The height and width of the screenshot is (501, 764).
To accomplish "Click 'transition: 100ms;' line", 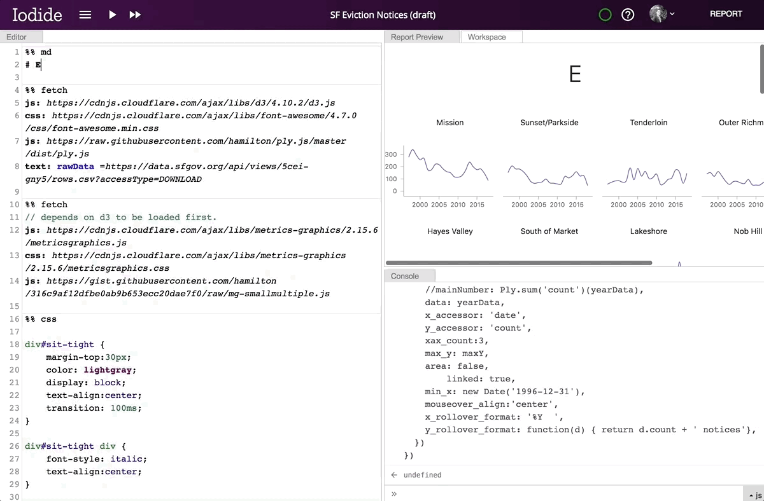I will click(94, 408).
